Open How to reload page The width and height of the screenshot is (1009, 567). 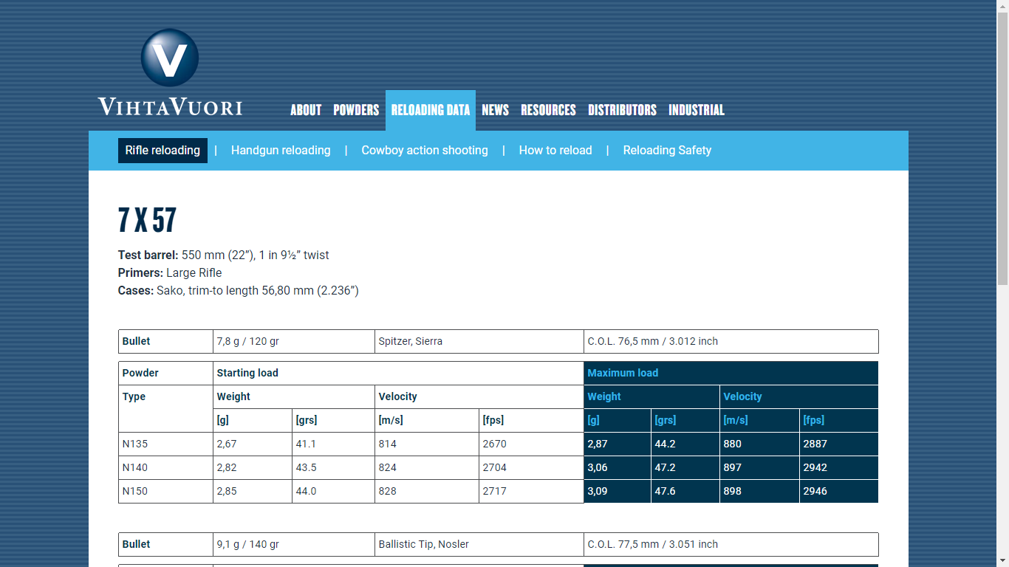555,151
